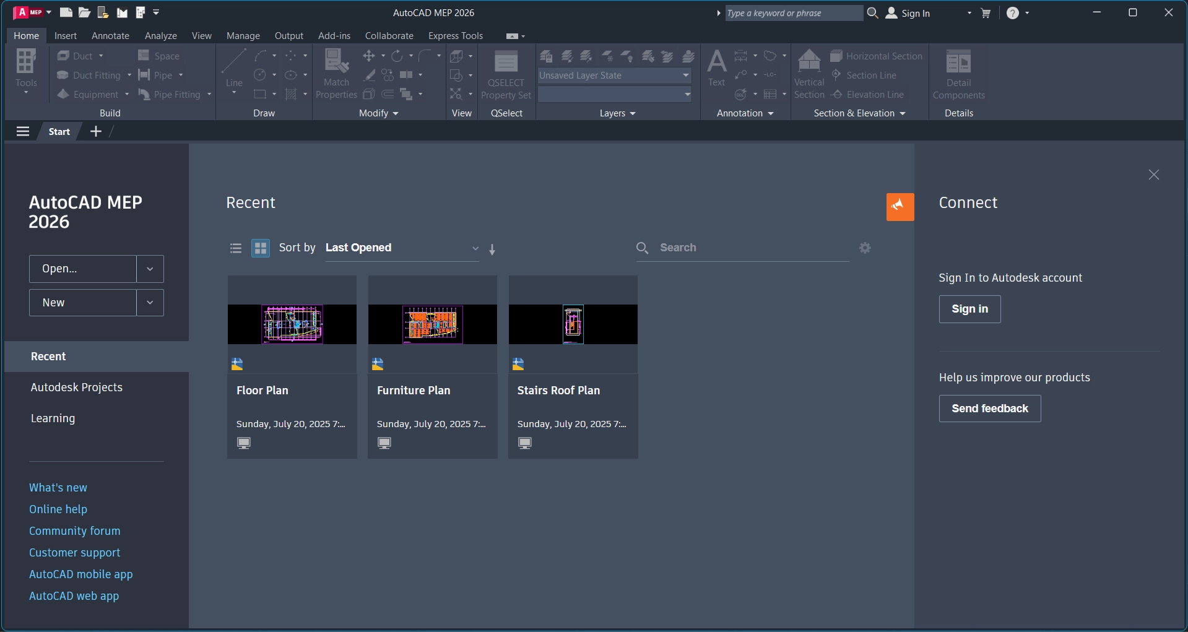Open the Autodesk App Store cart icon

tap(986, 13)
